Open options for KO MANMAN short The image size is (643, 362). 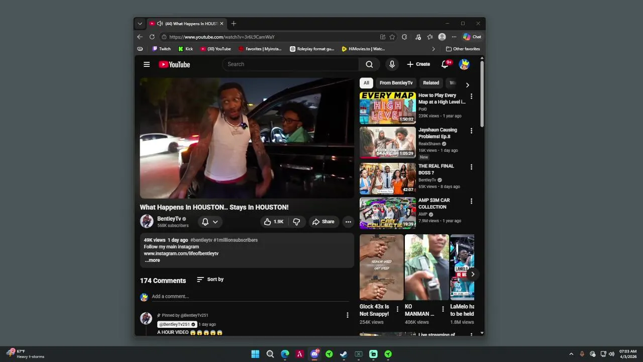coord(443,309)
